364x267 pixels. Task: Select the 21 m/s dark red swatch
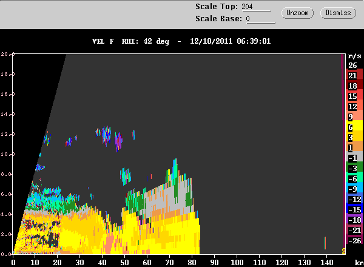pyautogui.click(x=354, y=74)
